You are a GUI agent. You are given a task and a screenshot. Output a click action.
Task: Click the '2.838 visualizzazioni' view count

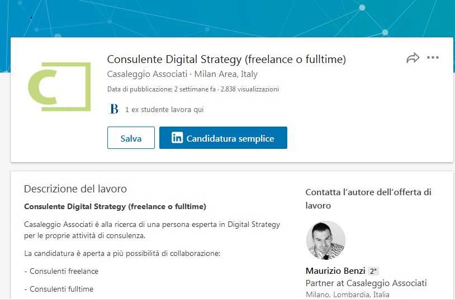(x=249, y=89)
